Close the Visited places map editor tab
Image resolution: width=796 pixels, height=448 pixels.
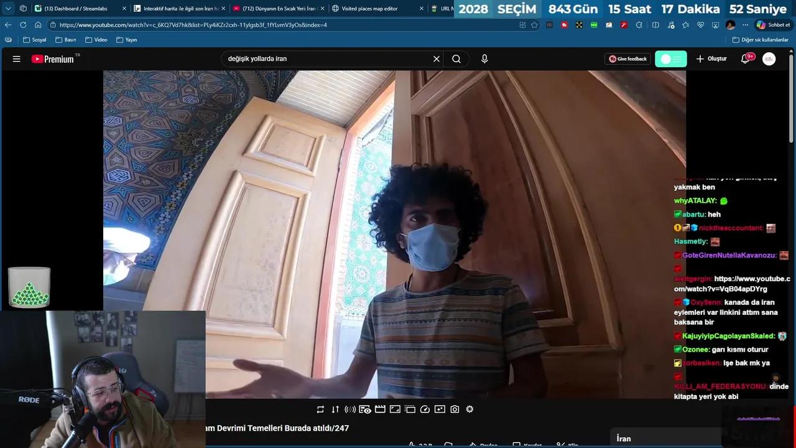(422, 9)
